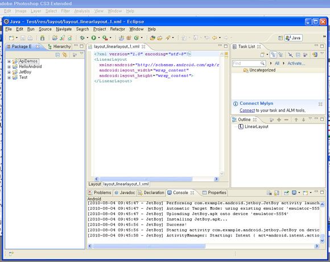Click the New wizard toolbar icon
The image size is (330, 262).
(x=11, y=38)
